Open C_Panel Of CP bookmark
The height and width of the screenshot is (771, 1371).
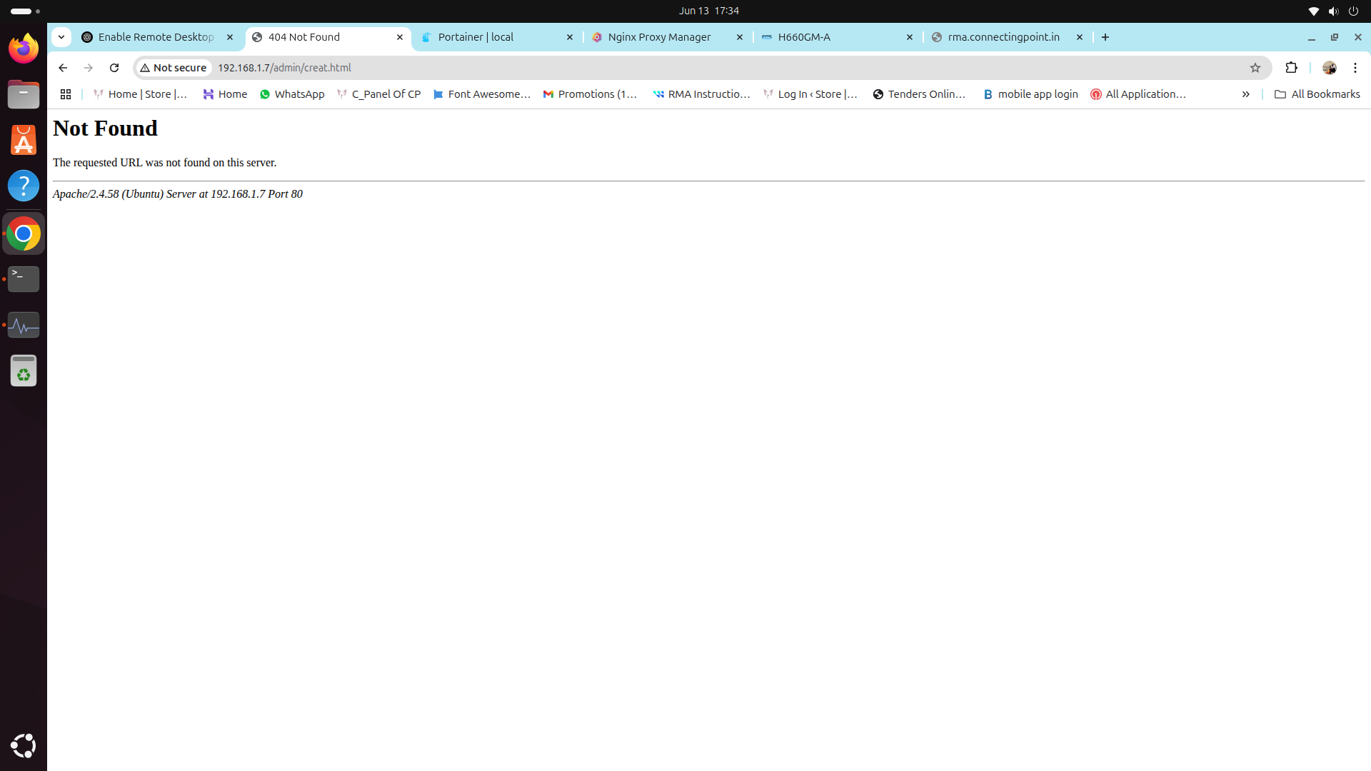pyautogui.click(x=379, y=94)
